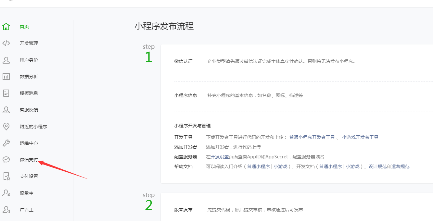Open the 普通小程序开发者工具 download link

(312, 137)
